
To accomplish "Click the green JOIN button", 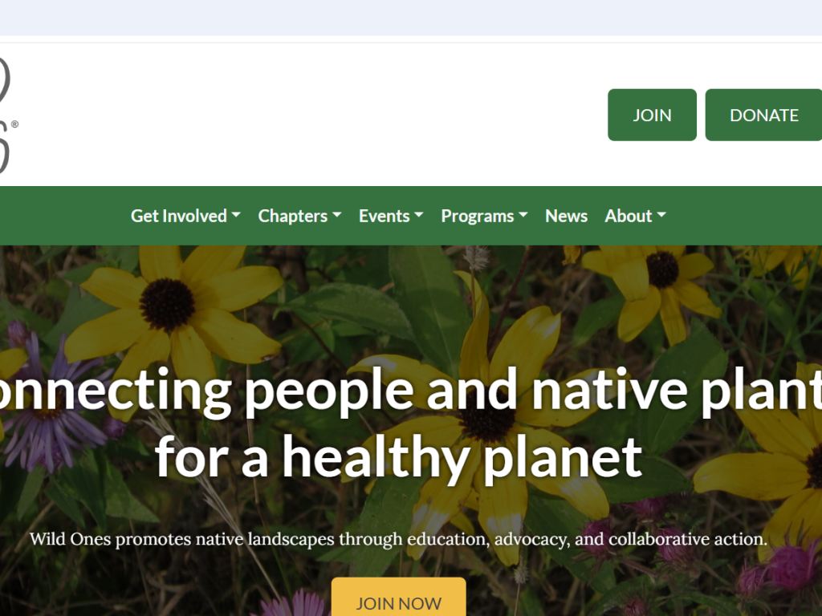I will click(x=652, y=115).
